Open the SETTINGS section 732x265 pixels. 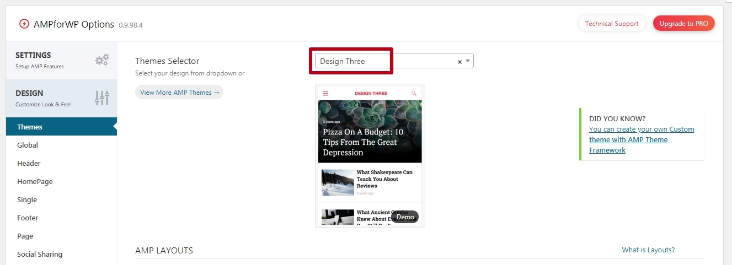(61, 61)
